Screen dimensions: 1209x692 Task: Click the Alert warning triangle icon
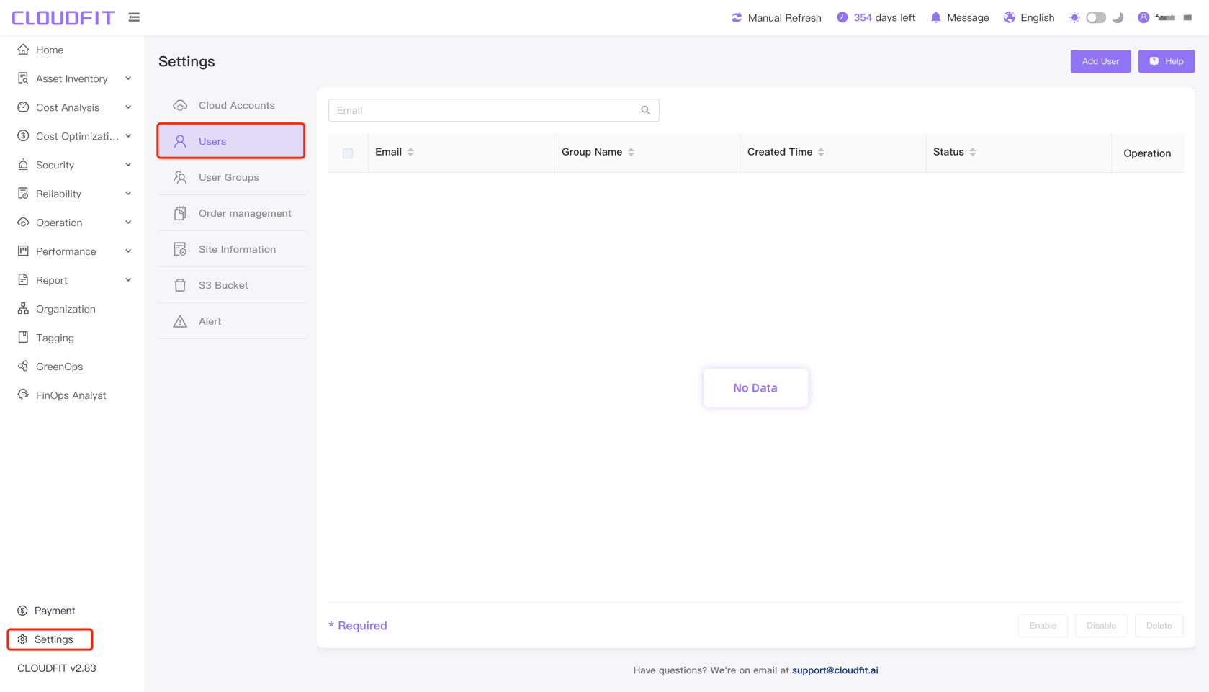point(180,321)
